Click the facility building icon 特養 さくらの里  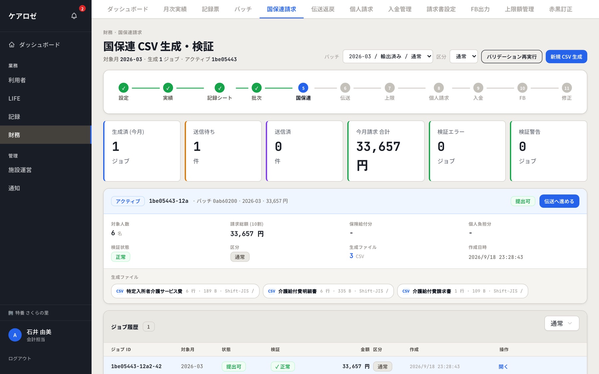pos(11,313)
